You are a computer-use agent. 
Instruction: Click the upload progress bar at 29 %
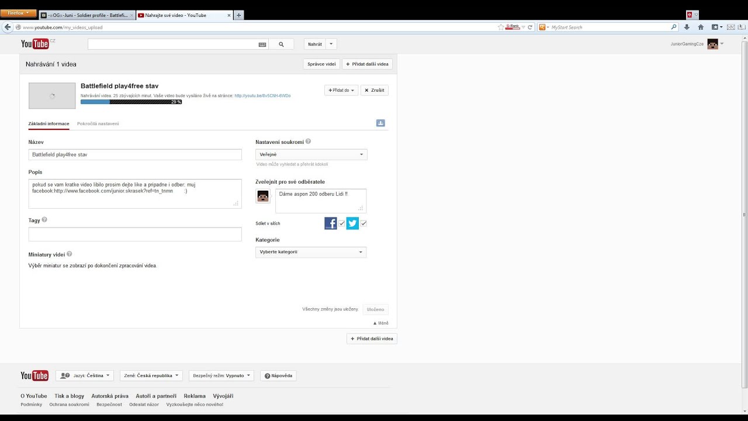[x=131, y=102]
